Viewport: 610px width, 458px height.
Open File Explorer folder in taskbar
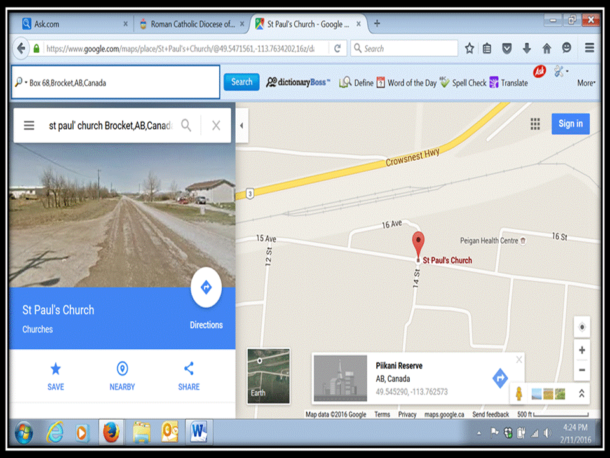tap(141, 433)
